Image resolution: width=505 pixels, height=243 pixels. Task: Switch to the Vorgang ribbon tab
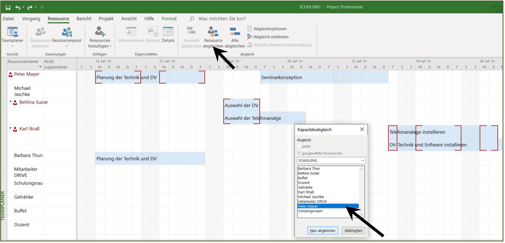point(31,19)
